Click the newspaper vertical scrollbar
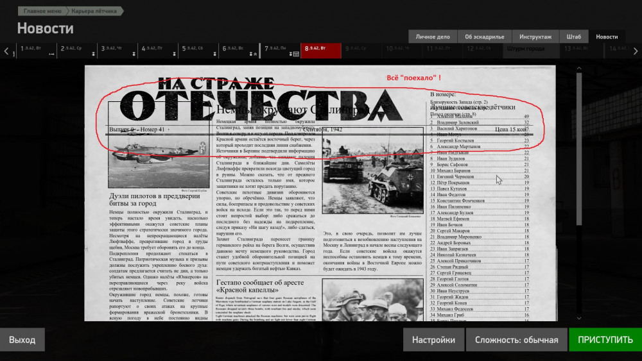This screenshot has height=361, width=642. pos(578,147)
